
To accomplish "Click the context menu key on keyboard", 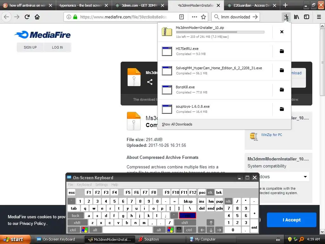I will coord(179,230).
